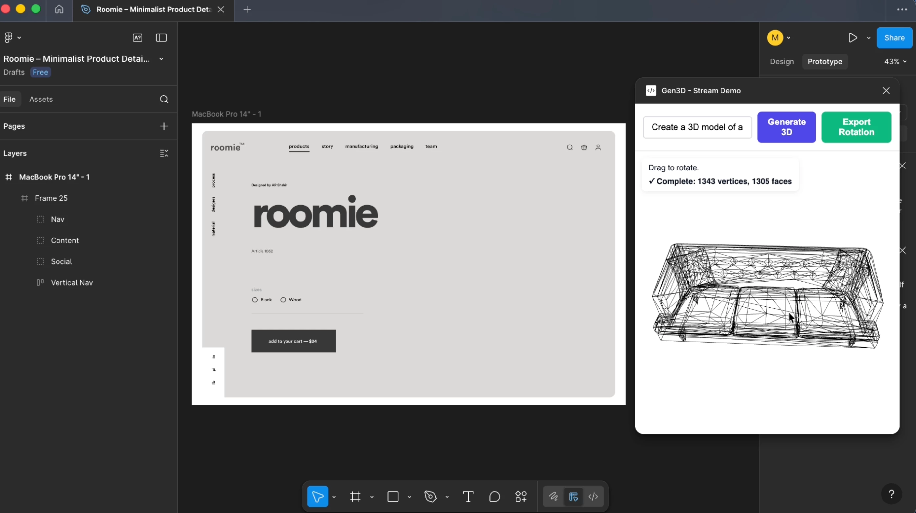This screenshot has height=513, width=916.
Task: Select the Move tool
Action: (x=317, y=497)
